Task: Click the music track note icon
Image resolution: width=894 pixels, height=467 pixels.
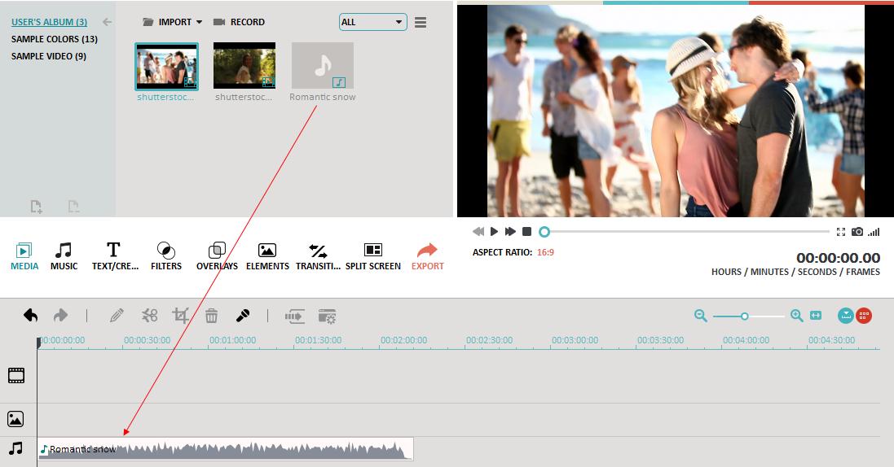Action: (15, 448)
